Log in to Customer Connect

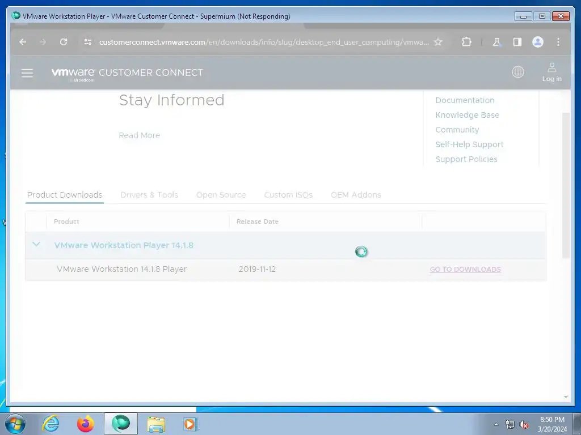[551, 72]
